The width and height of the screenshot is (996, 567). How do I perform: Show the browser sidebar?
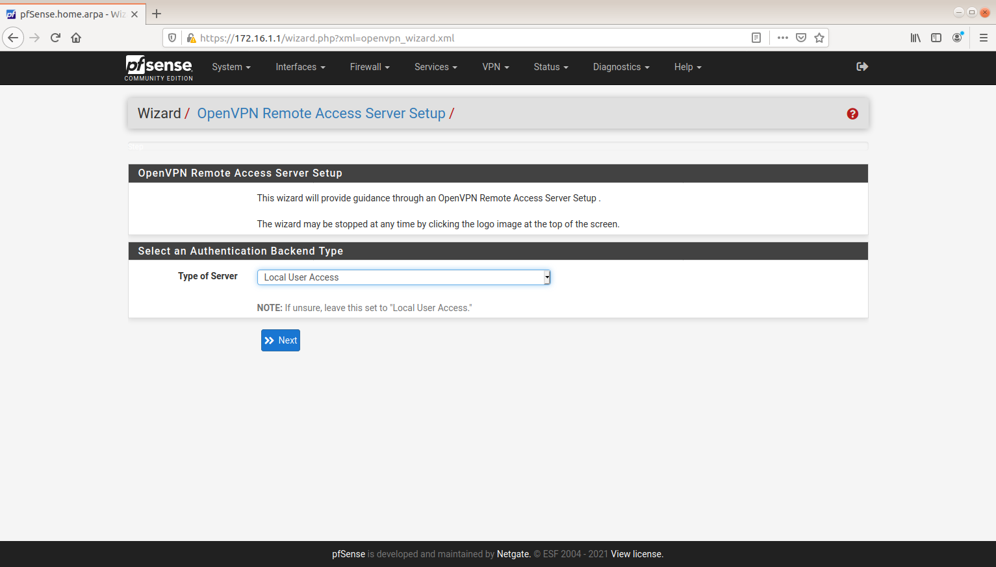936,38
